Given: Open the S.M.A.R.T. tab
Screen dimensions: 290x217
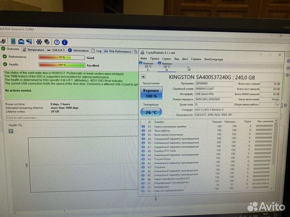Looking at the screenshot, I should 56,50.
